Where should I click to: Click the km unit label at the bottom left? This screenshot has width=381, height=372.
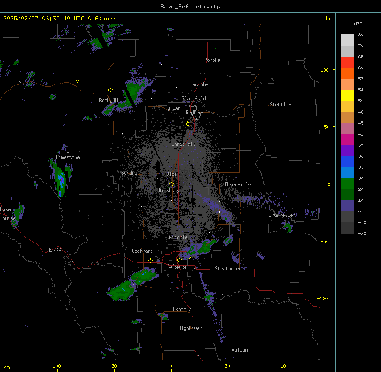[x=7, y=367]
